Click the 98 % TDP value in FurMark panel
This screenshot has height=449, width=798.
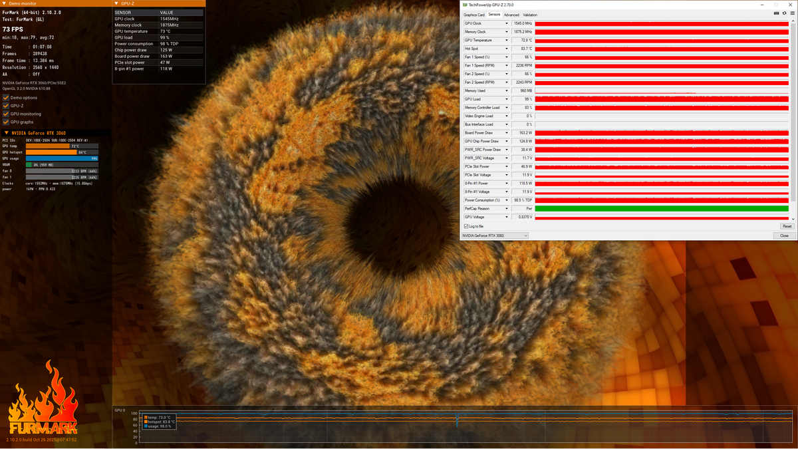170,44
